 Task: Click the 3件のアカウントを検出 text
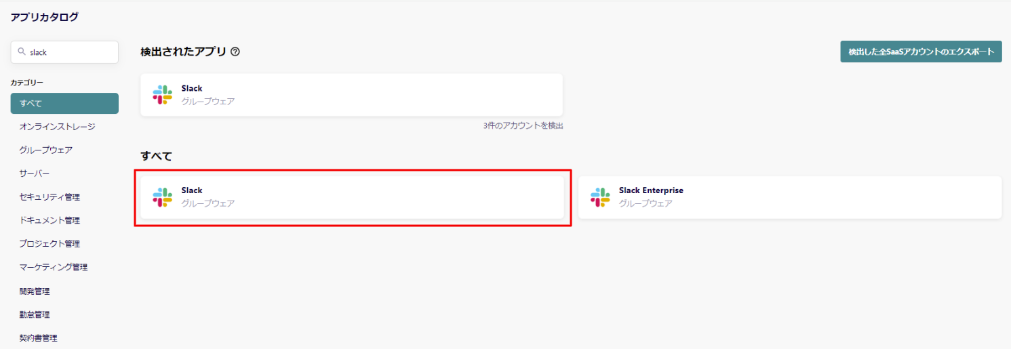point(523,126)
